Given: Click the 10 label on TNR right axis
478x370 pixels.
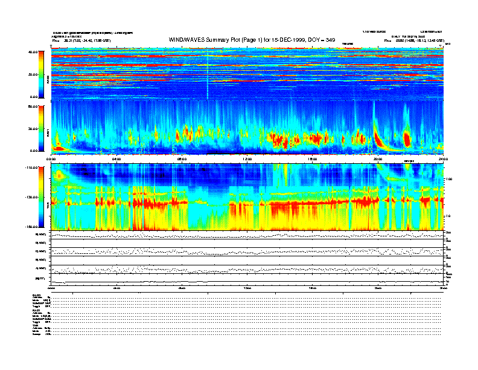Looking at the screenshot, I should (448, 216).
